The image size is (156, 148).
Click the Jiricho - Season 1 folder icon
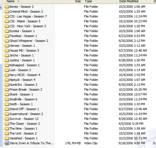[7, 55]
